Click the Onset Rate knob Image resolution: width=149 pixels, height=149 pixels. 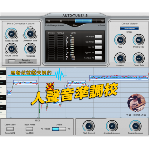click(139, 59)
